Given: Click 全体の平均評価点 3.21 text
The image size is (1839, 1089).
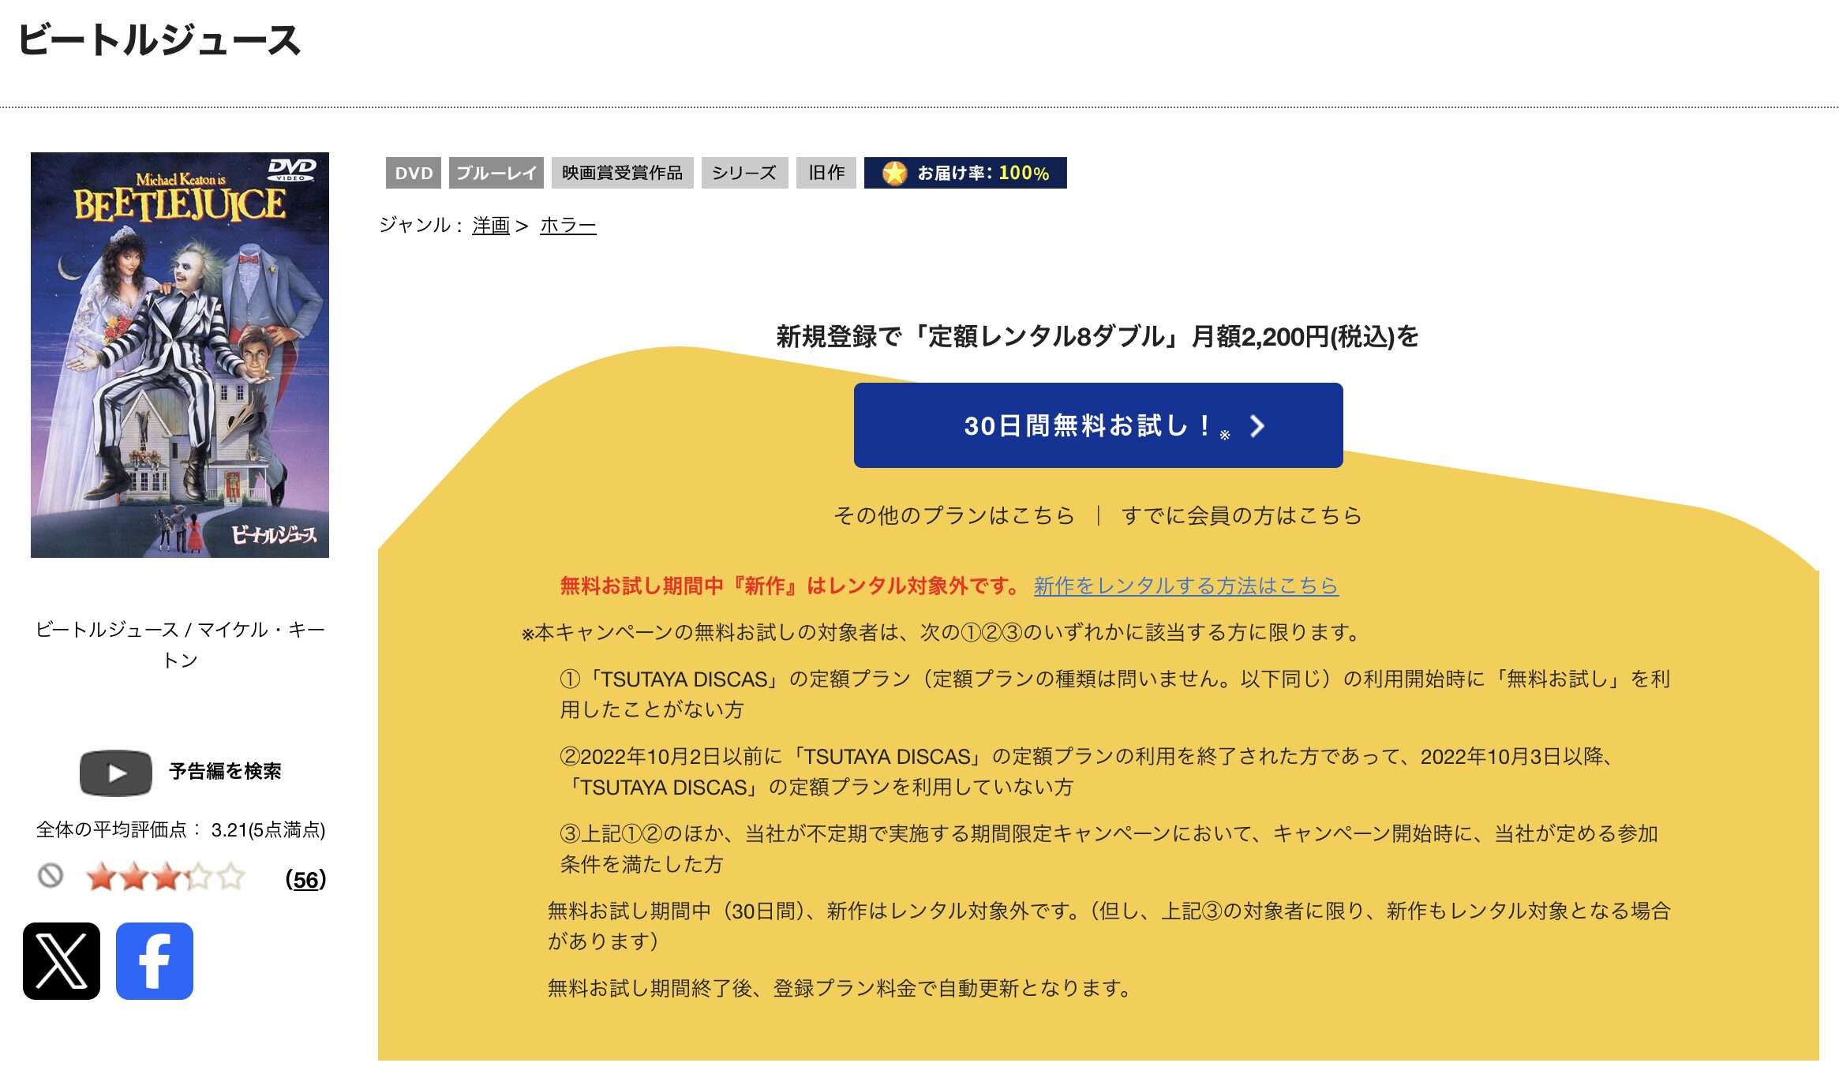Looking at the screenshot, I should [x=181, y=829].
